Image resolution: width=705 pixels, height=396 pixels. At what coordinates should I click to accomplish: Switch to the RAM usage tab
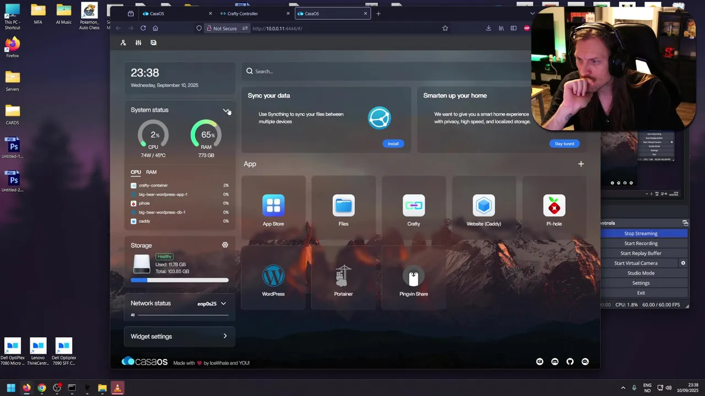151,172
